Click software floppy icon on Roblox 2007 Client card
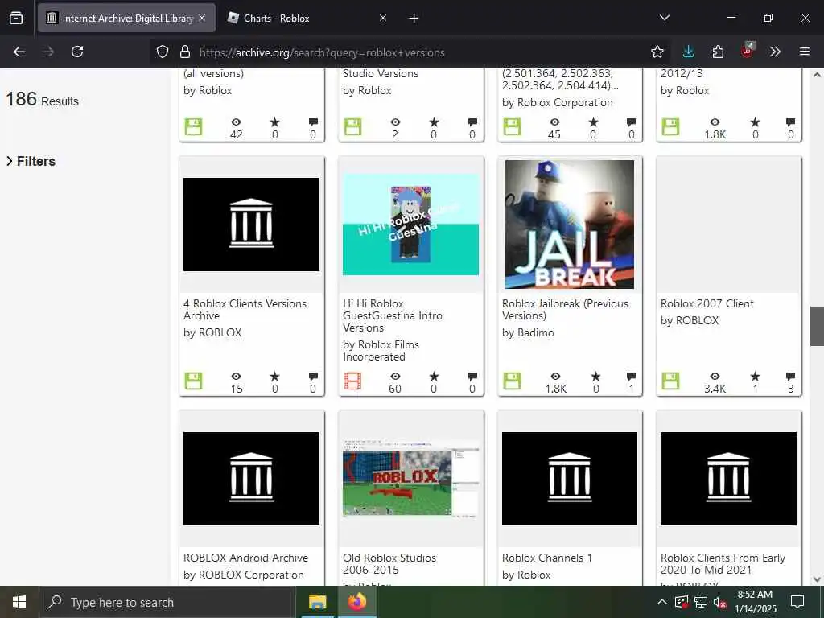This screenshot has width=824, height=618. tap(670, 381)
